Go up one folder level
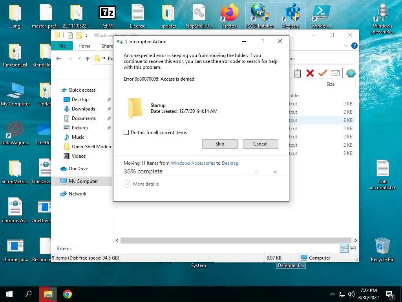This screenshot has height=302, width=402. tap(88, 59)
